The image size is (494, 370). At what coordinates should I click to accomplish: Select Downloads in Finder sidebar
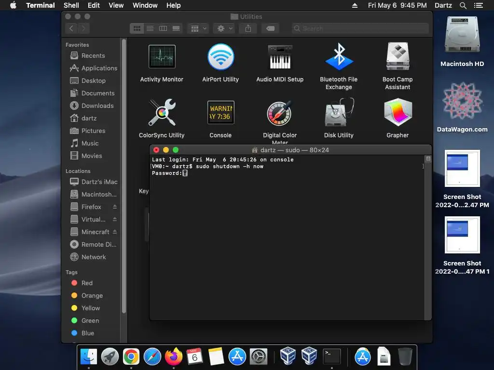coord(92,106)
